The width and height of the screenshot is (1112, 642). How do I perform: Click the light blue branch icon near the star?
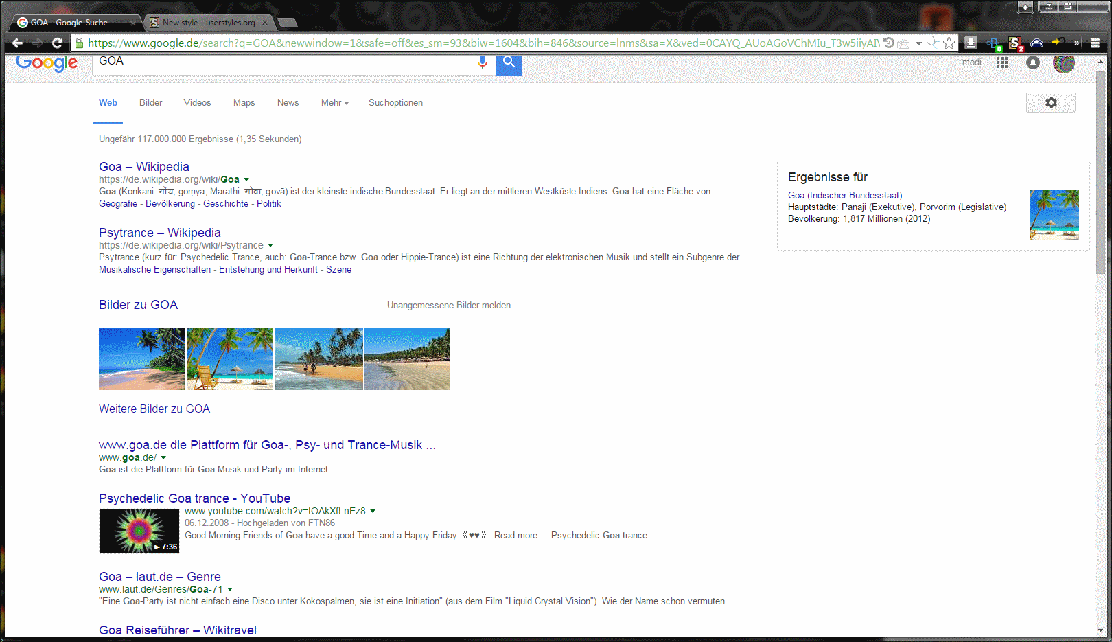tap(933, 43)
